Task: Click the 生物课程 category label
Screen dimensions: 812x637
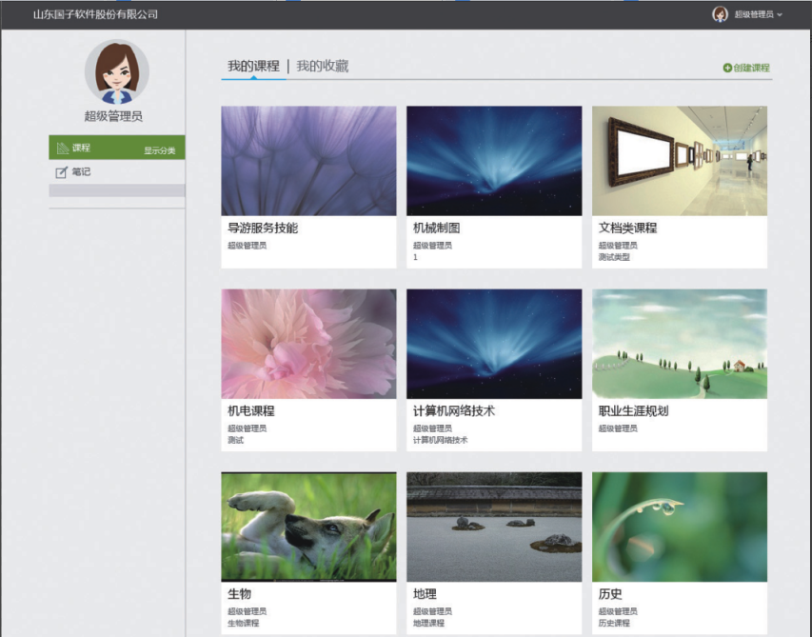Action: [244, 623]
